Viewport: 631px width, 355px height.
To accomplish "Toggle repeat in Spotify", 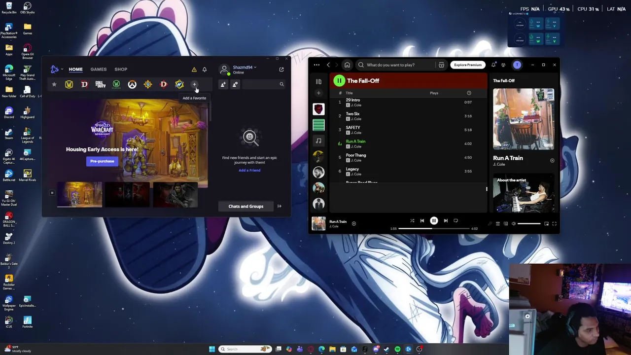I will point(456,221).
